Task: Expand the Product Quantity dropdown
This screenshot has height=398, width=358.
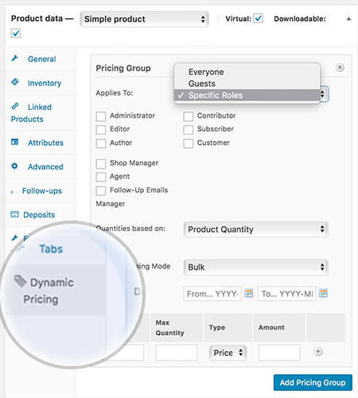Action: [256, 229]
